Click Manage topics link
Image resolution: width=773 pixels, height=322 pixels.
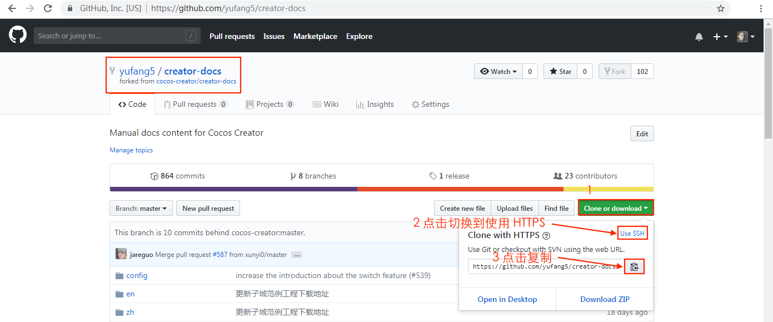(131, 150)
